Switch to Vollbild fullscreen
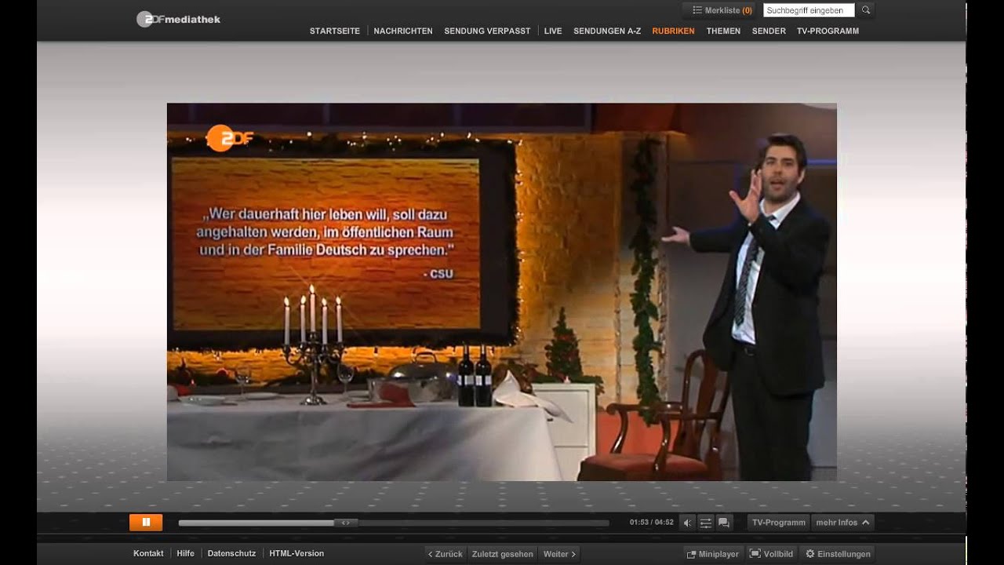1004x565 pixels. tap(772, 554)
